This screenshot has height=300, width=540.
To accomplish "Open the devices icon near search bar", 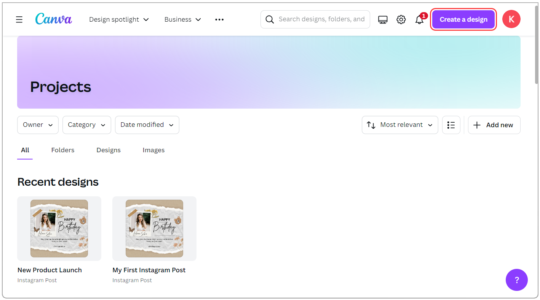I will coord(382,19).
